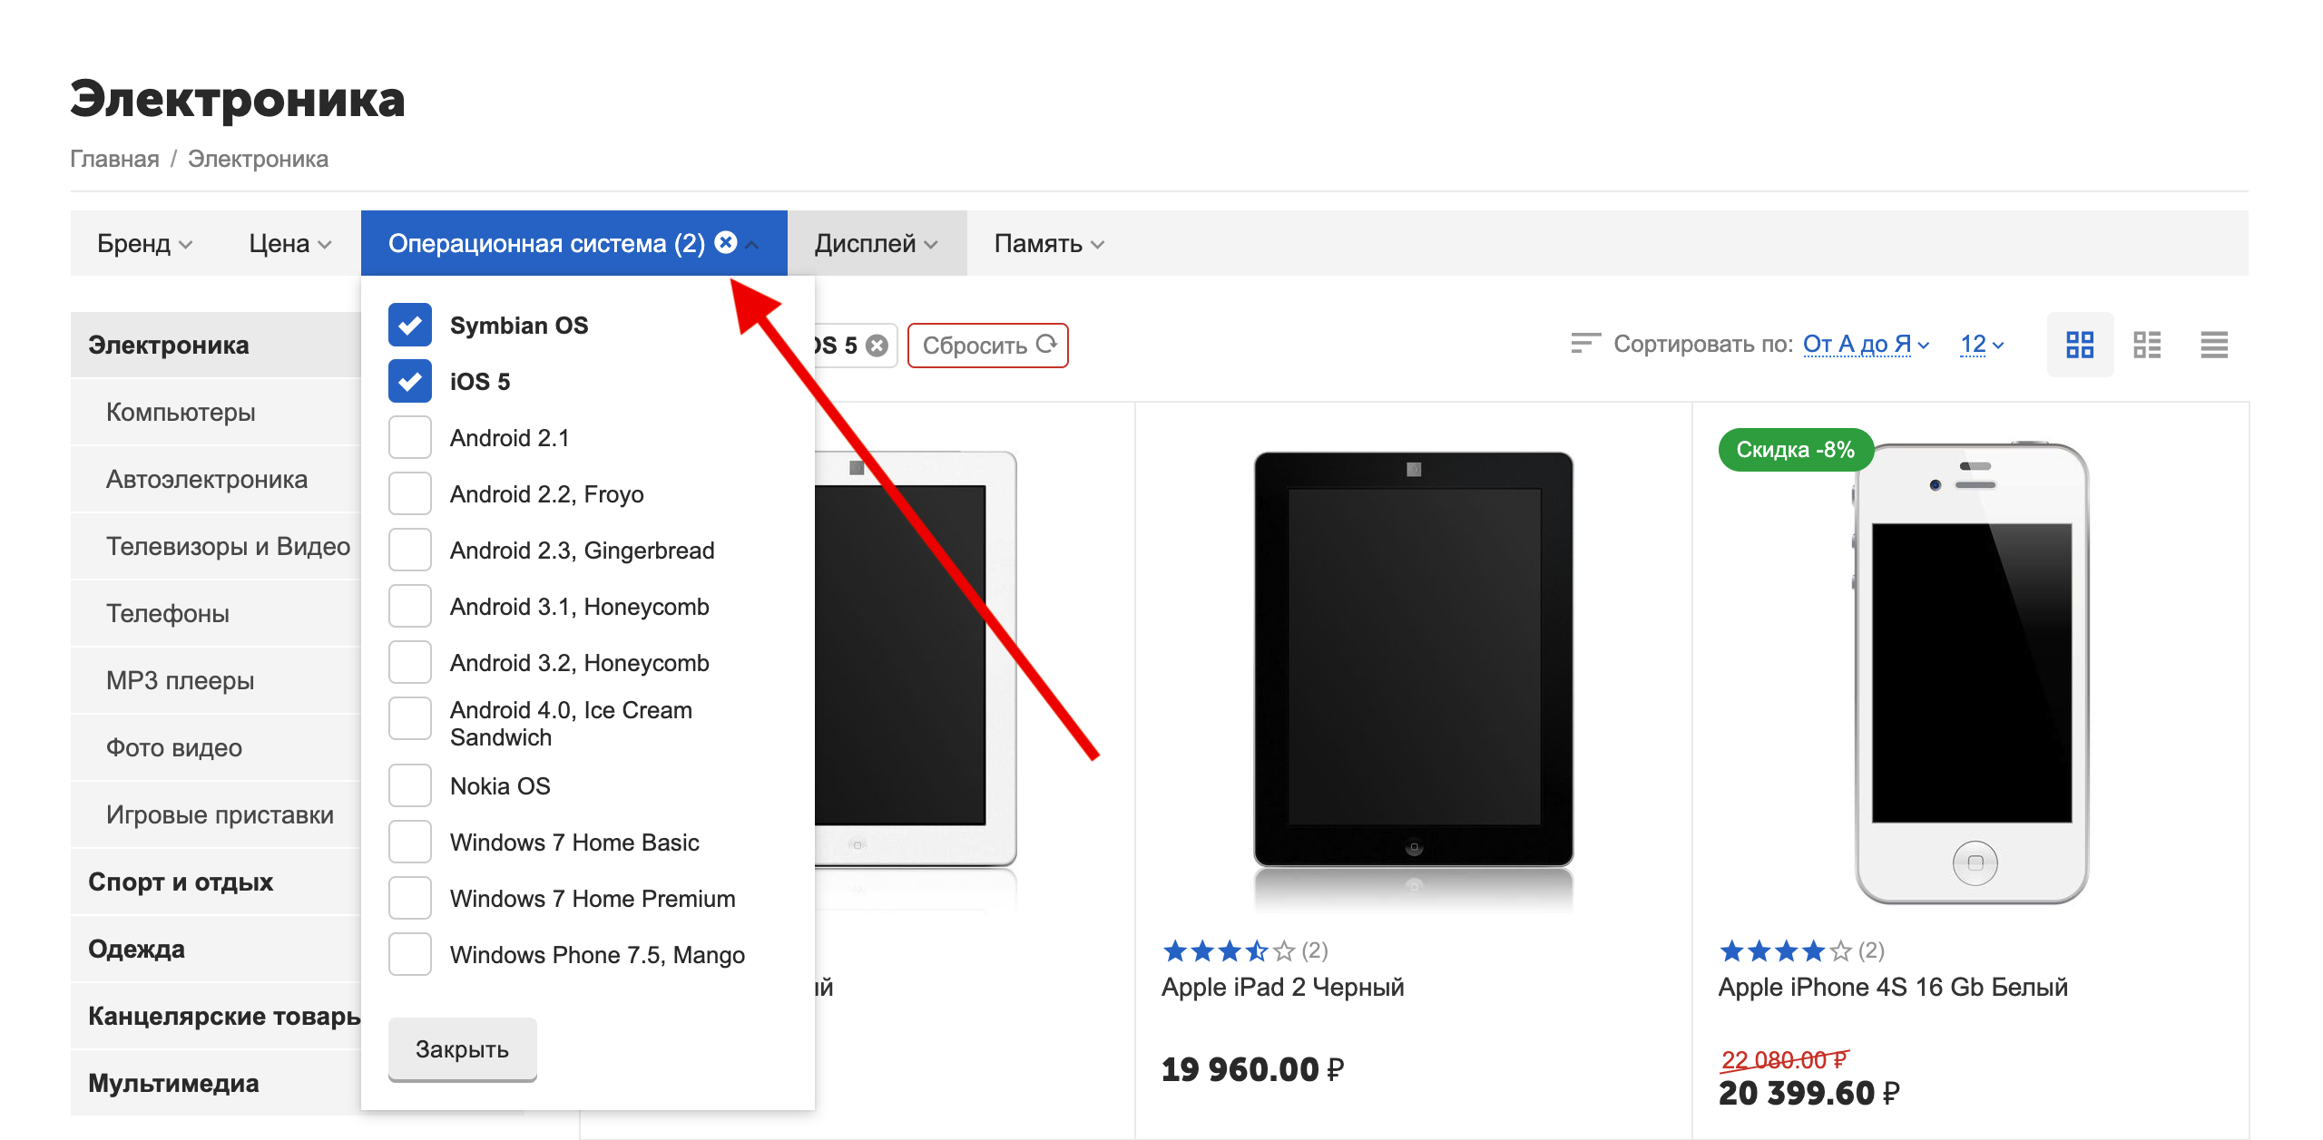Image resolution: width=2323 pixels, height=1140 pixels.
Task: Open Спорт и отдых category
Action: (x=216, y=882)
